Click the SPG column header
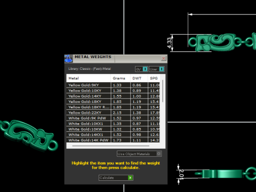This screenshot has width=256, height=192. pyautogui.click(x=154, y=78)
